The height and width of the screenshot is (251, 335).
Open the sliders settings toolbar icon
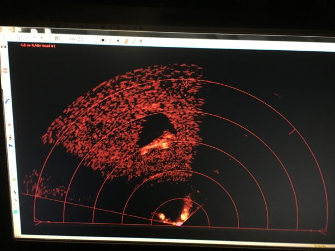(x=57, y=38)
